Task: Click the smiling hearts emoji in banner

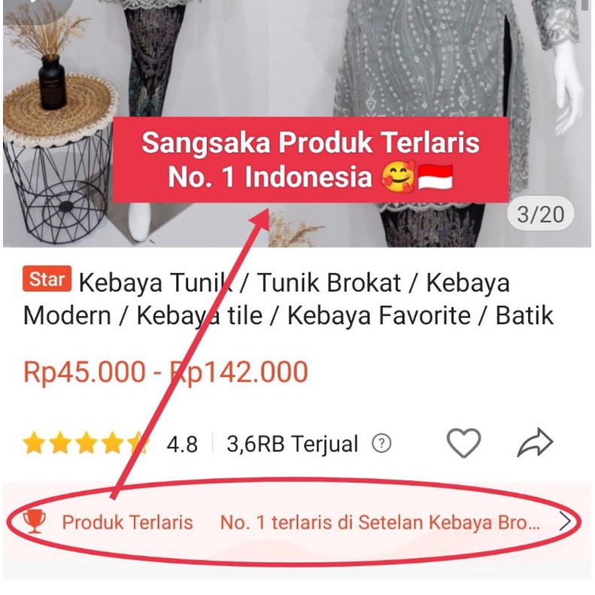Action: pos(399,177)
